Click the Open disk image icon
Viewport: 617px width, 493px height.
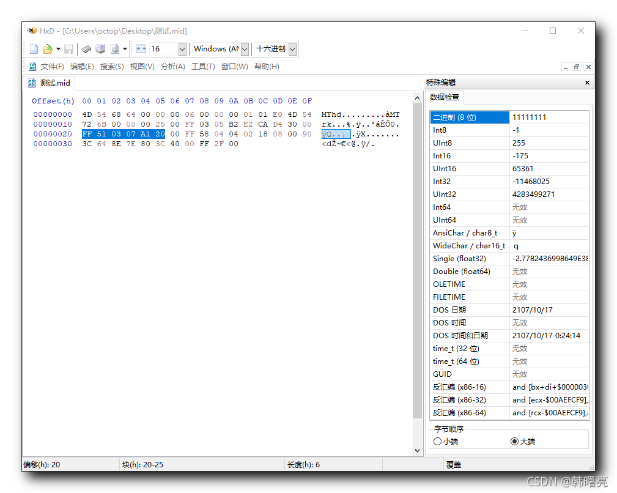tap(114, 49)
